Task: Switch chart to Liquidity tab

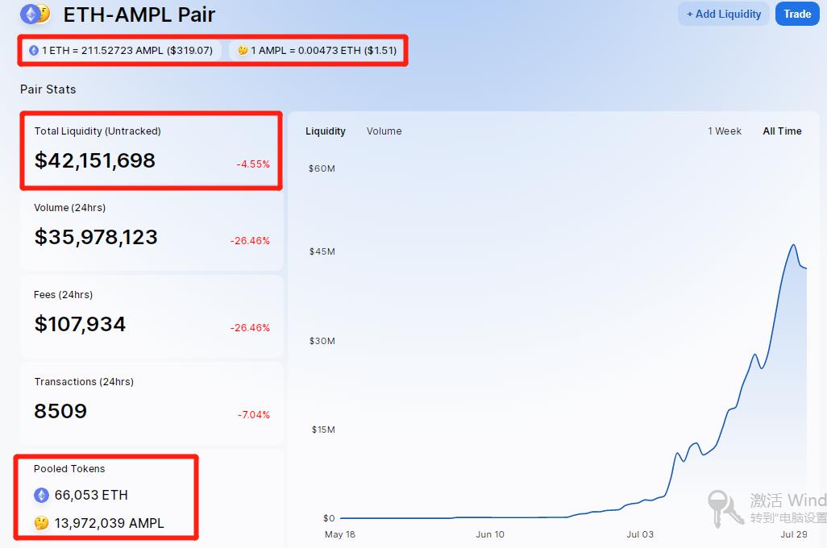Action: coord(326,131)
